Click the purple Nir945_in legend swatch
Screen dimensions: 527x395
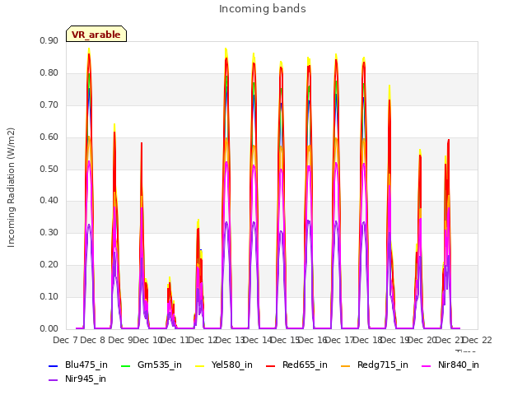tap(54, 380)
